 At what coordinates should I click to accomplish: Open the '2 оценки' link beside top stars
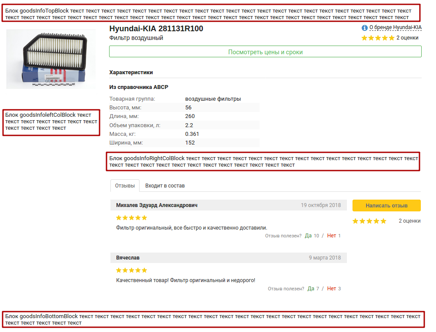[407, 38]
